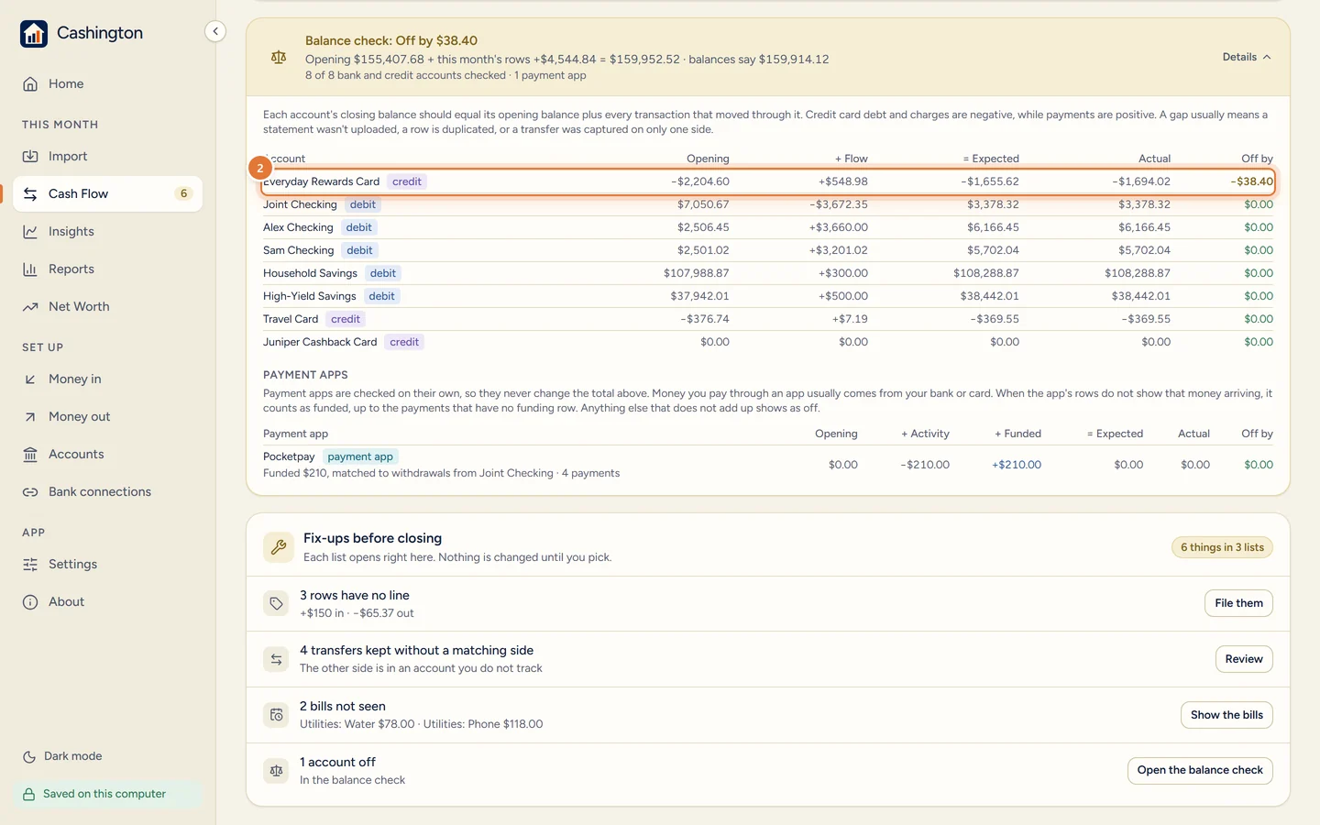Collapse the sidebar with the chevron button
1320x825 pixels.
click(214, 31)
